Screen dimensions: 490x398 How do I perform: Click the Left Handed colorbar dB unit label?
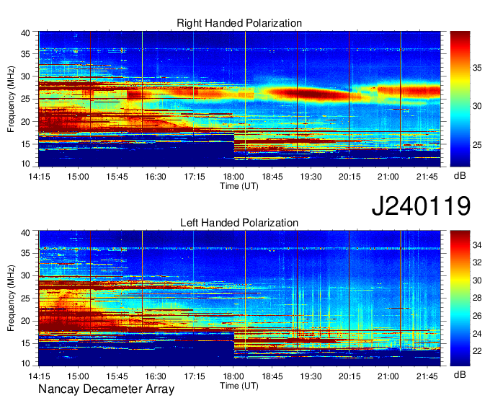click(460, 374)
